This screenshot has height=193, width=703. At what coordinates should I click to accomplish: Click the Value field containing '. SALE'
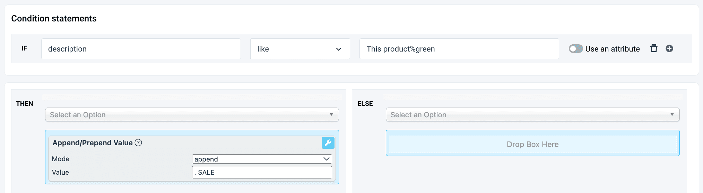(x=262, y=172)
